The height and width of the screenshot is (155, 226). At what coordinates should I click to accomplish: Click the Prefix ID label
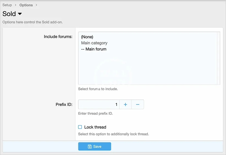(x=64, y=105)
